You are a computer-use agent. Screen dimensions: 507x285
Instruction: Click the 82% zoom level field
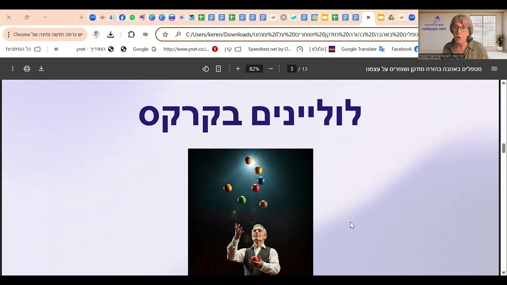coord(254,69)
